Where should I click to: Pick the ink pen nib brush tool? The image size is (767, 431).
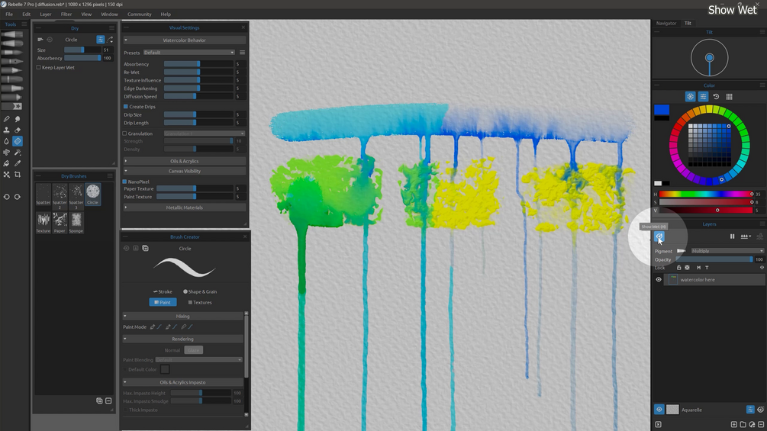11,62
